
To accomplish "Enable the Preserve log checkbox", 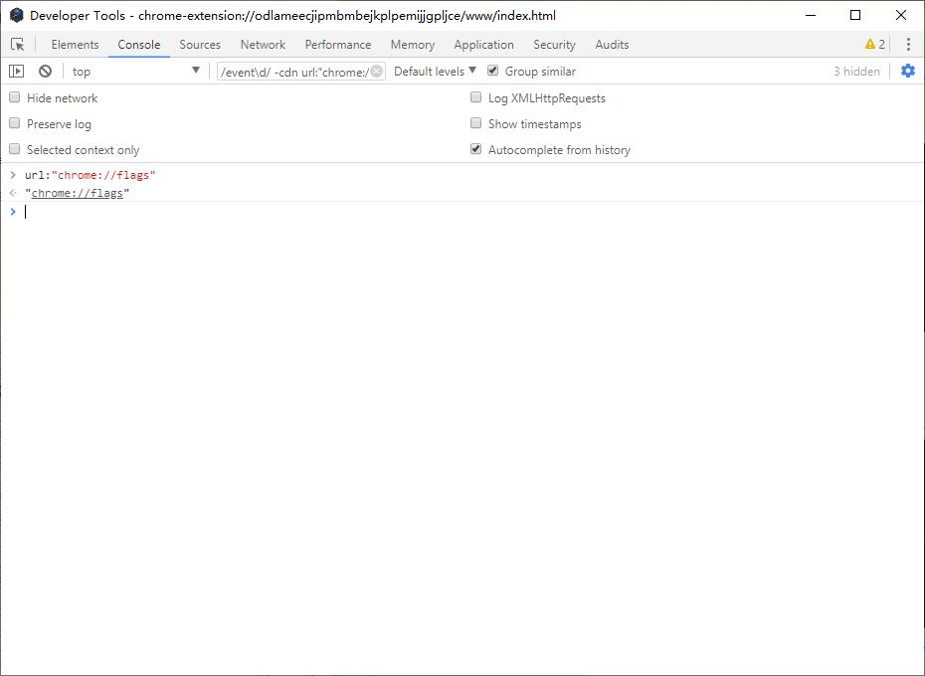I will pos(15,123).
